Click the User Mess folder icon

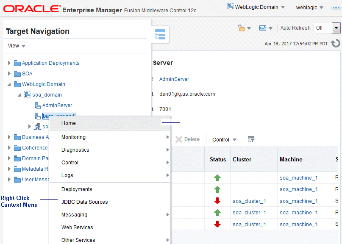[x=17, y=180]
